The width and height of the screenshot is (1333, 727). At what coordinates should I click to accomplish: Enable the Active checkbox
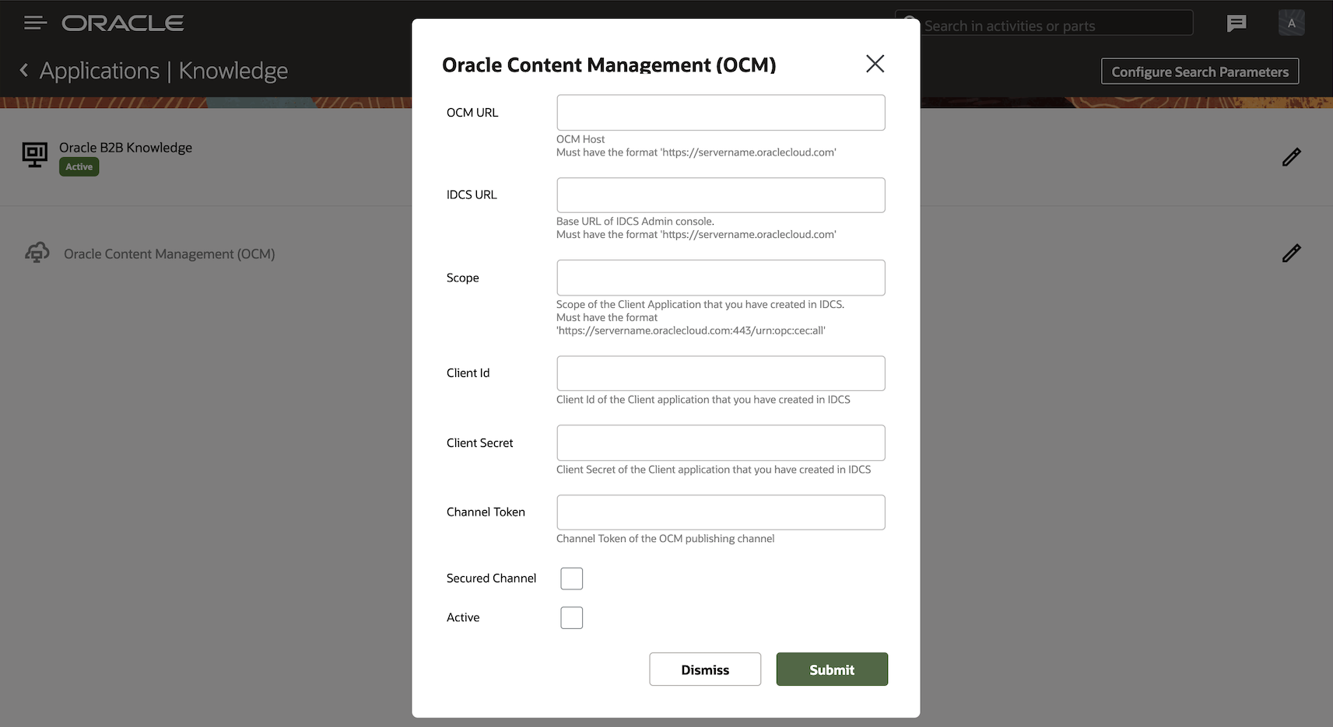coord(572,618)
